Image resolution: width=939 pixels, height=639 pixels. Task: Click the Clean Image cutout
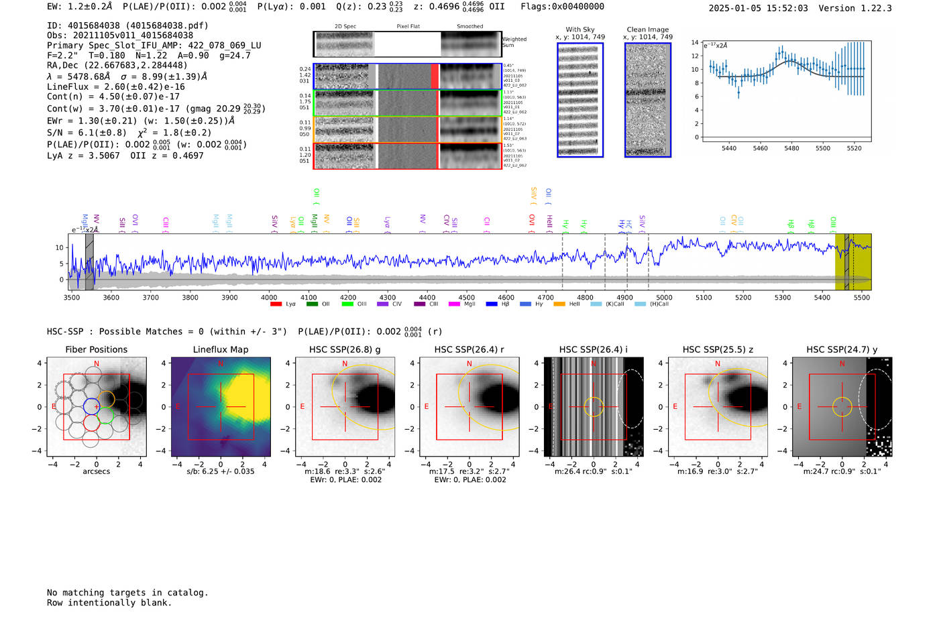coord(648,100)
